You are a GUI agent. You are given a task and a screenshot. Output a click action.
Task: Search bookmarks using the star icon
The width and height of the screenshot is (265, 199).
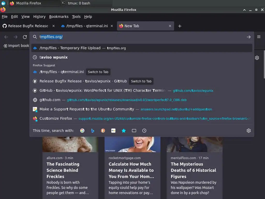point(124,131)
